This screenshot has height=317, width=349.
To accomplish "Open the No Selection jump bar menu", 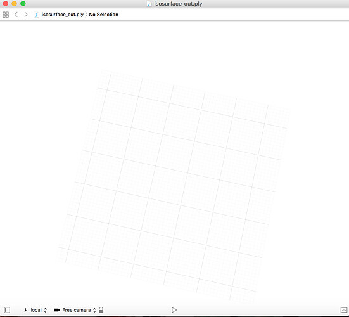I will (103, 15).
